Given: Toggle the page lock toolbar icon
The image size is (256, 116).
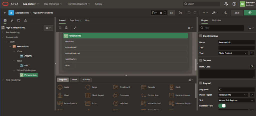Looking at the screenshot, I should point(180,13).
